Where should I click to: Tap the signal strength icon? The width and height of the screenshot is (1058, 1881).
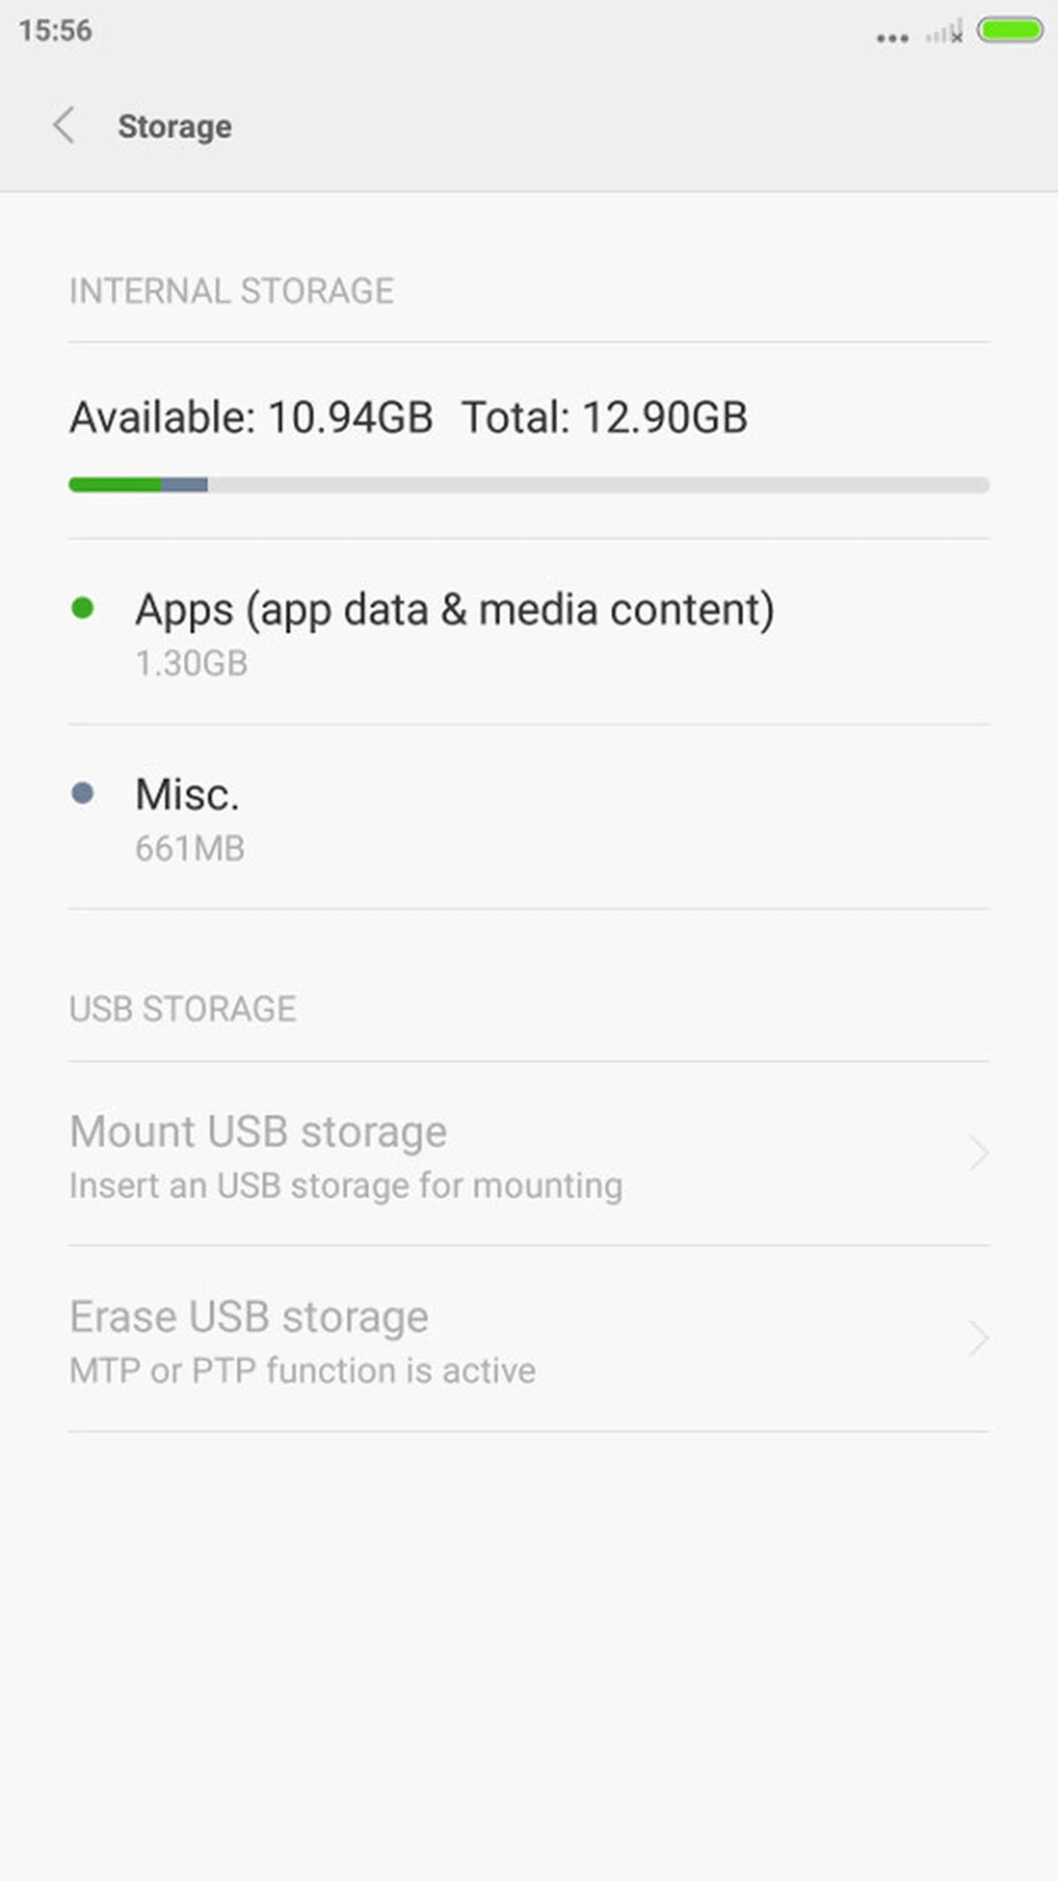(944, 33)
